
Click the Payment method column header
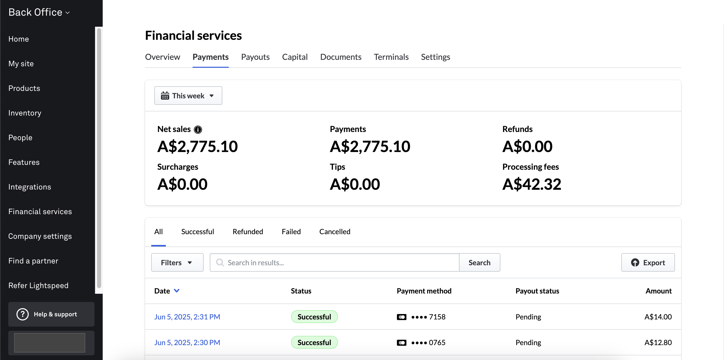coord(424,291)
